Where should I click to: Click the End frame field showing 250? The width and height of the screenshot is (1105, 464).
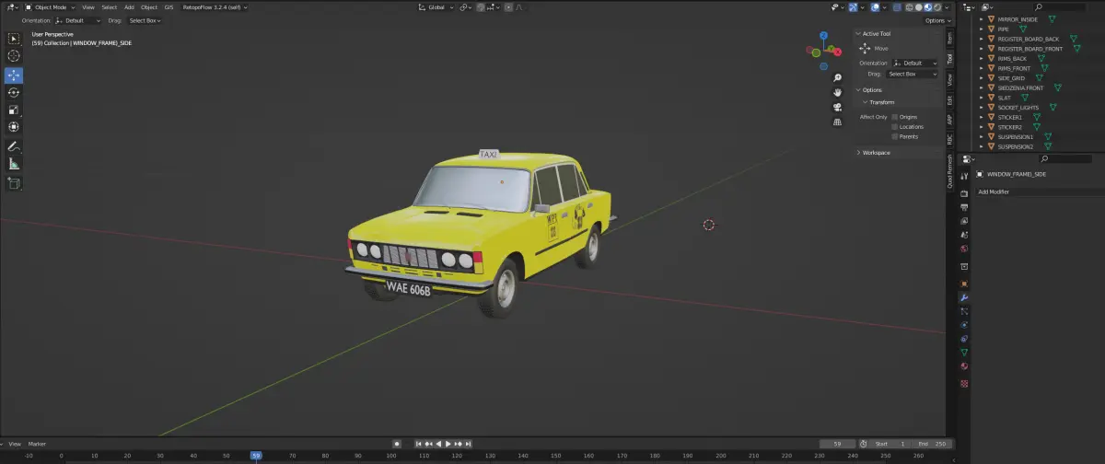[x=931, y=444]
